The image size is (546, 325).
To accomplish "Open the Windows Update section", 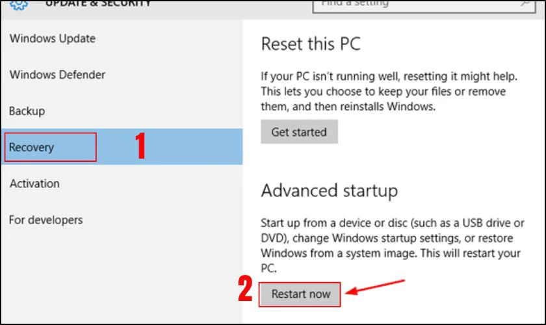I will (x=53, y=38).
